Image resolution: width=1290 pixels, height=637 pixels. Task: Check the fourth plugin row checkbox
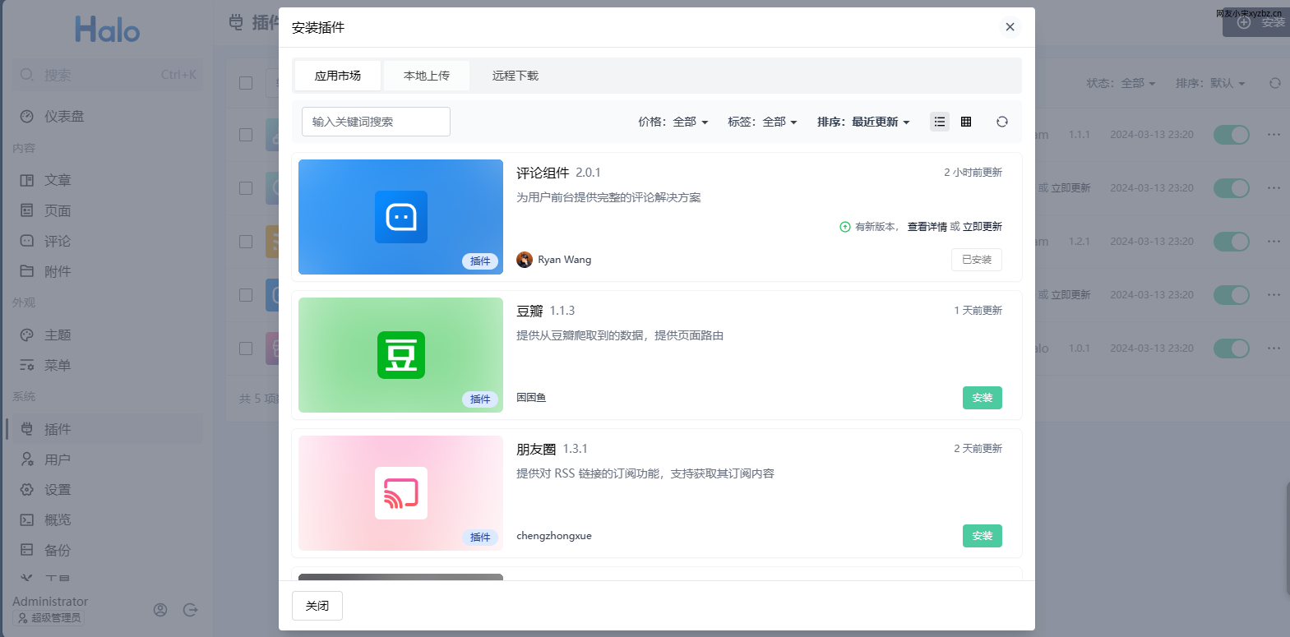click(x=246, y=295)
